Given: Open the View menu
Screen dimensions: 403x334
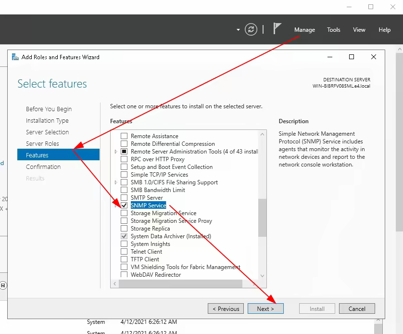Looking at the screenshot, I should [359, 30].
